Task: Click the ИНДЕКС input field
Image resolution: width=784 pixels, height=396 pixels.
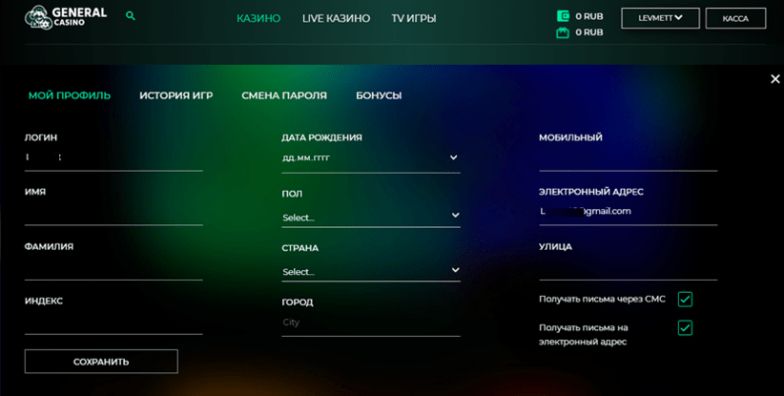Action: pyautogui.click(x=113, y=323)
